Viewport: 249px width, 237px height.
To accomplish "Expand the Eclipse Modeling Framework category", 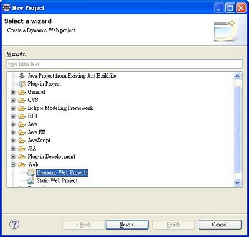I will [13, 108].
